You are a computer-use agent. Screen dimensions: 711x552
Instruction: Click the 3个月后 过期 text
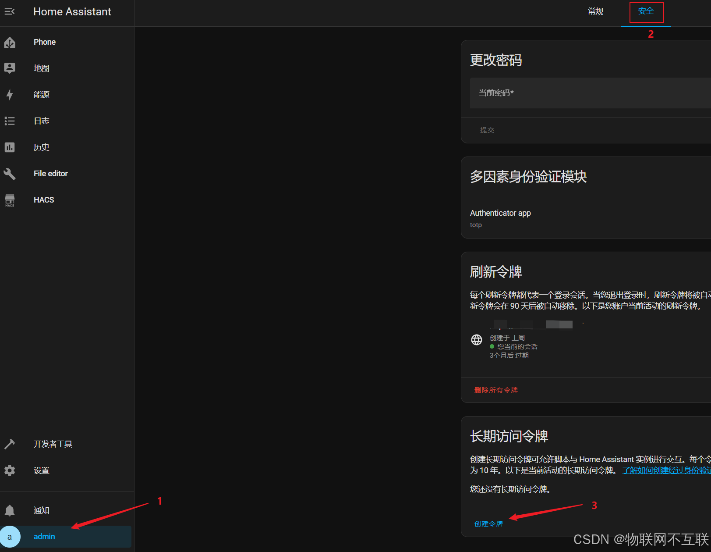[509, 356]
